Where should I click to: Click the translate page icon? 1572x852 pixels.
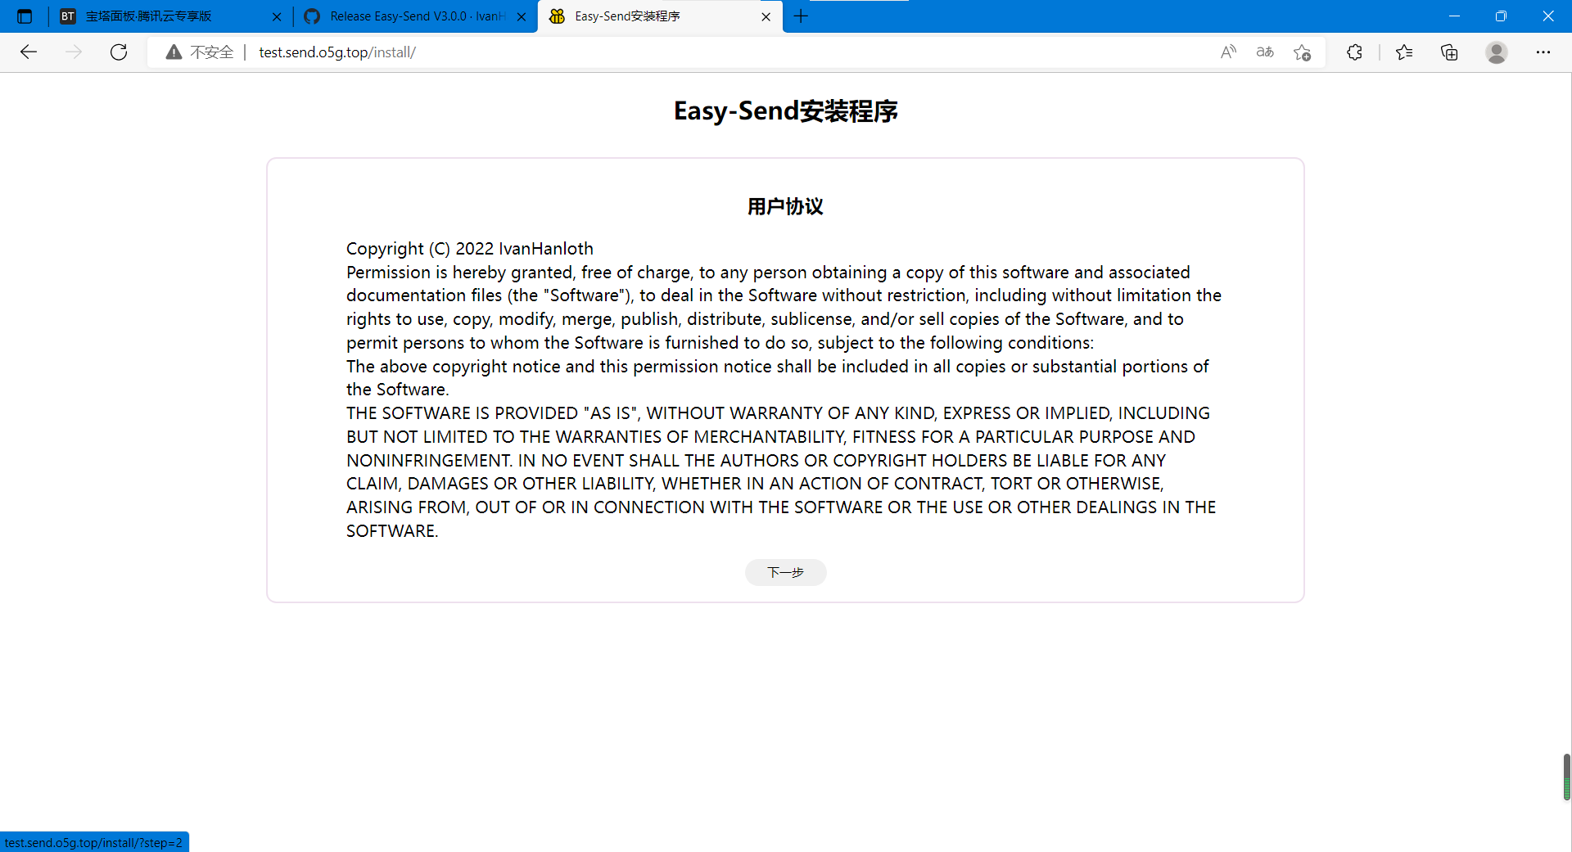(x=1265, y=52)
